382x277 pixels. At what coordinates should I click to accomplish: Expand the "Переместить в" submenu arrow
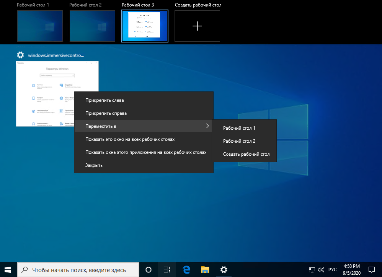click(207, 126)
